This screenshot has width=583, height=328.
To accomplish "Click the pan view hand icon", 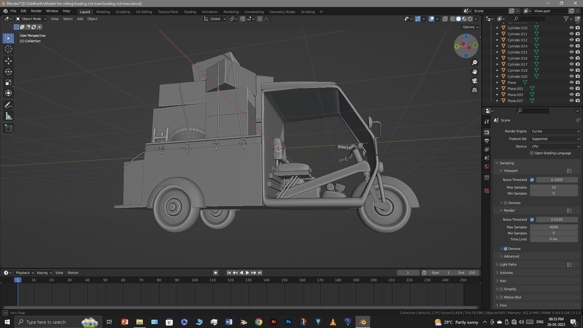I will click(x=475, y=72).
